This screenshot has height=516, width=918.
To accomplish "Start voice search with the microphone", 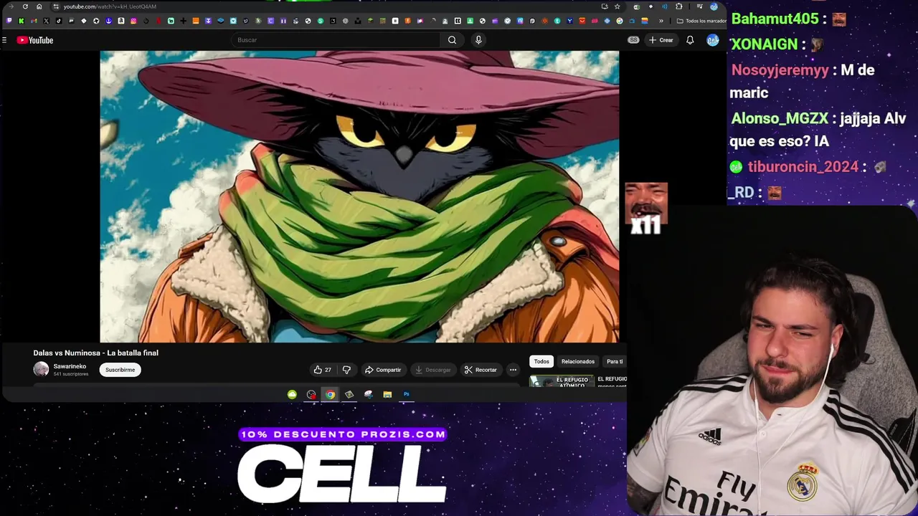I will tap(478, 40).
